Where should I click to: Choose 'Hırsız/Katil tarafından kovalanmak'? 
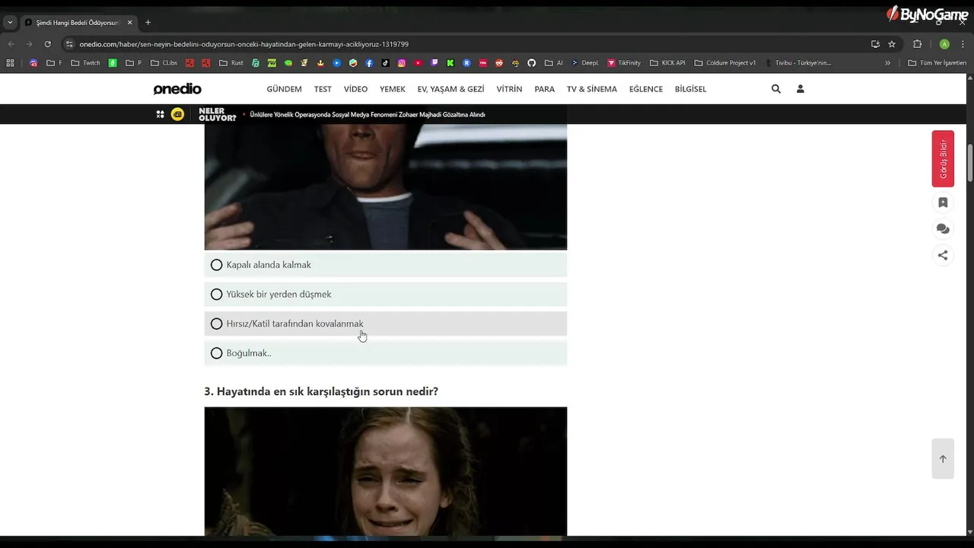pos(386,323)
